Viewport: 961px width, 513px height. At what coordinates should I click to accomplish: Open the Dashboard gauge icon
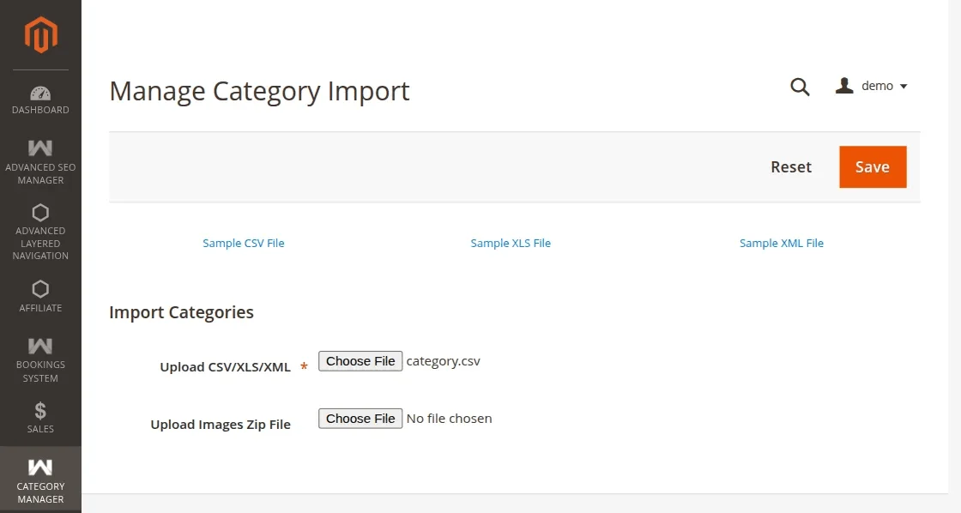tap(40, 93)
